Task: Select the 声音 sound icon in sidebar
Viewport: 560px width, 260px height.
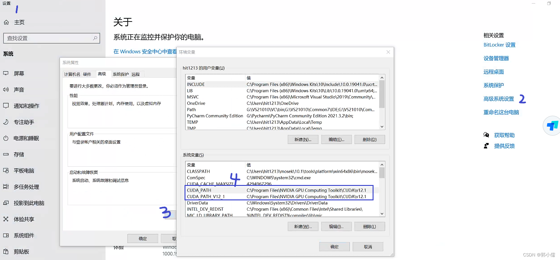Action: (6, 90)
